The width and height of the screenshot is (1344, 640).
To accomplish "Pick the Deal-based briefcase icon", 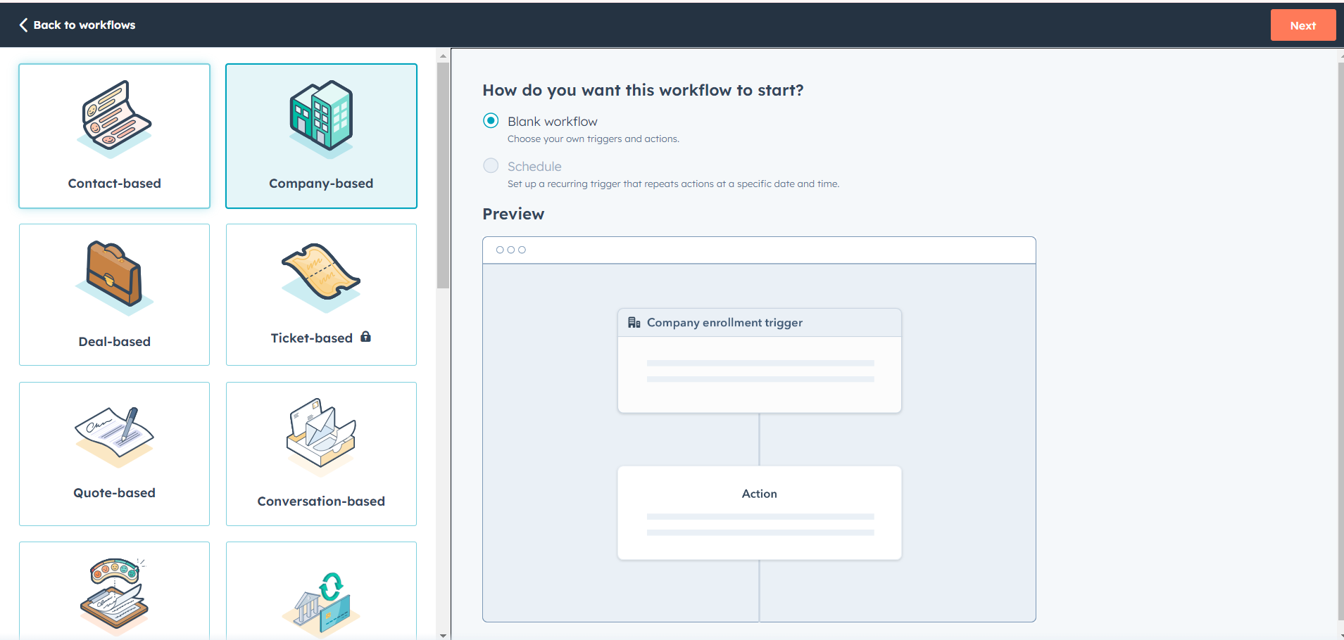I will click(x=114, y=276).
